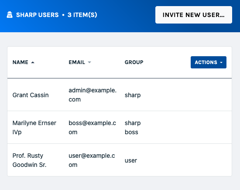The height and width of the screenshot is (190, 240).
Task: Select the Marilyne Ernser IVp row
Action: pyautogui.click(x=120, y=127)
